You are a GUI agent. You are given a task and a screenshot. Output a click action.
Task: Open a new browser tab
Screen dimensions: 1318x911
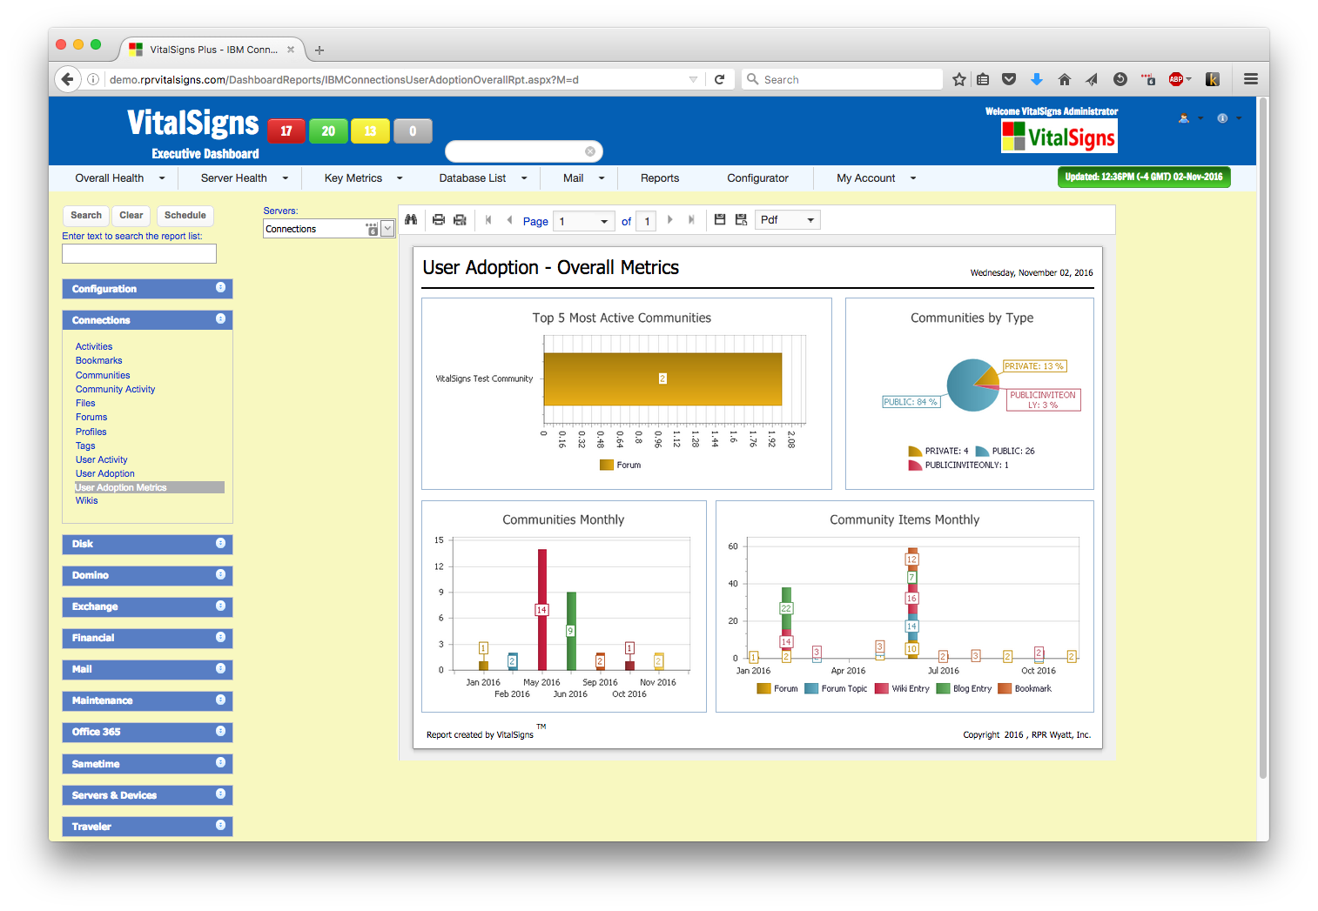(319, 50)
